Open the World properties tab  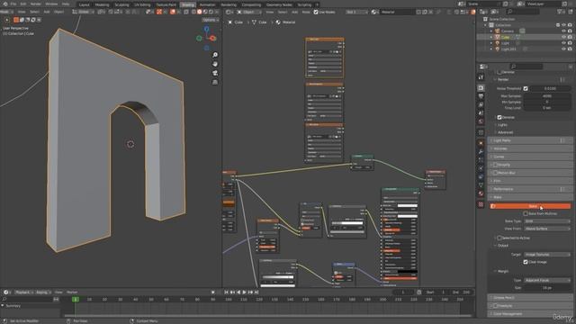coord(481,121)
